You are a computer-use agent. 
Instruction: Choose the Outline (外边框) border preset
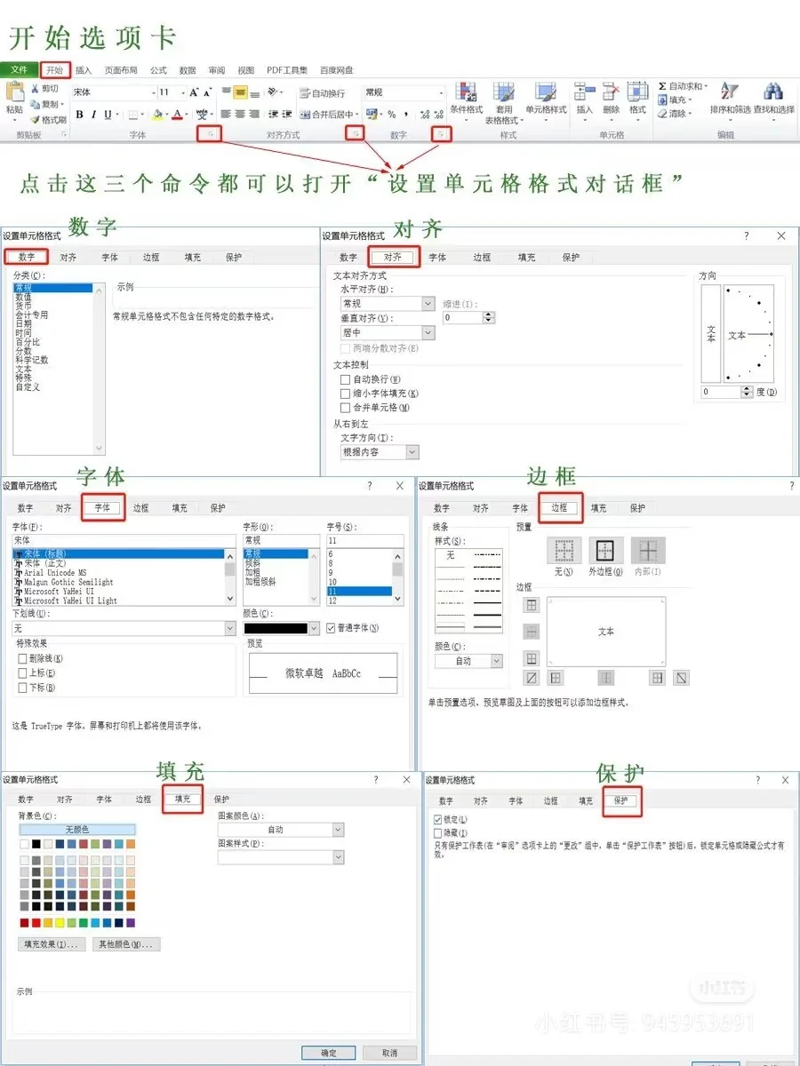click(x=605, y=551)
